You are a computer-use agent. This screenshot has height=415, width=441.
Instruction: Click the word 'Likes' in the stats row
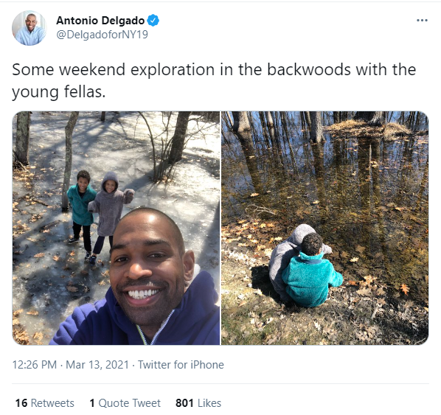click(x=209, y=403)
